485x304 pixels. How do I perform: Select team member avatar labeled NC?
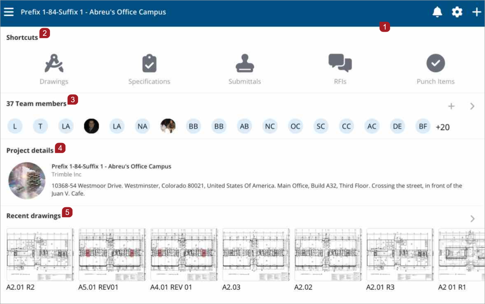(270, 126)
